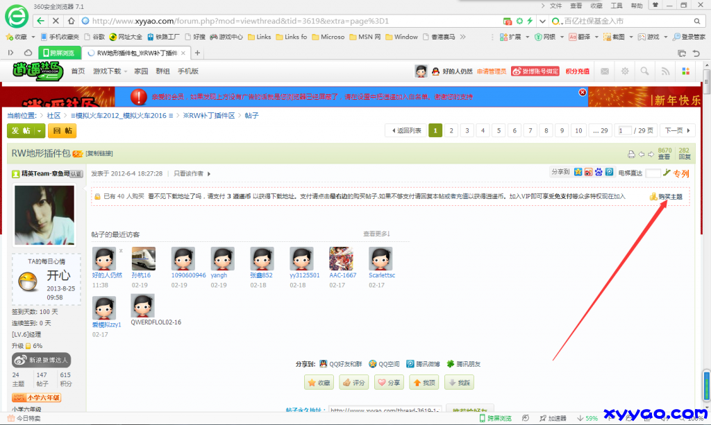Click the 只看该作者 filter option
This screenshot has width=711, height=425.
187,173
